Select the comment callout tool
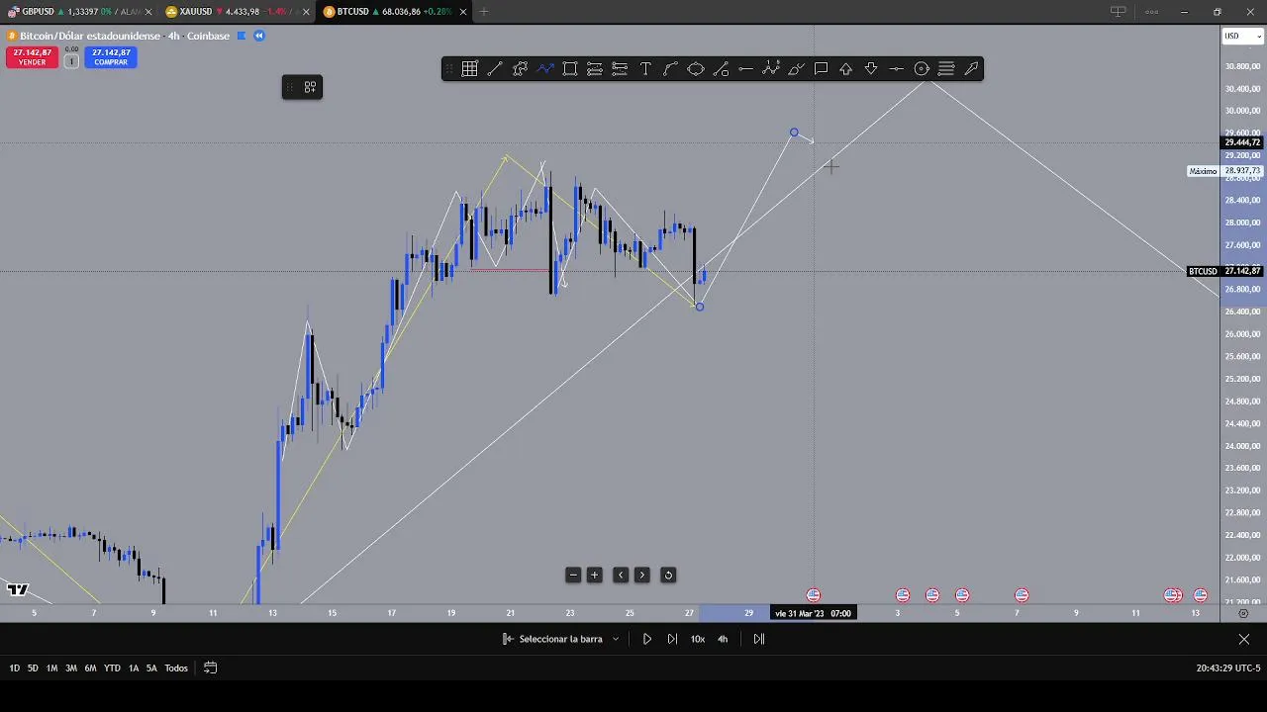 821,68
